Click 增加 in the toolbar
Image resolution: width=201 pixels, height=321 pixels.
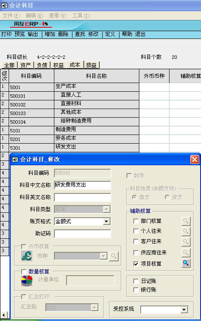tap(50, 34)
